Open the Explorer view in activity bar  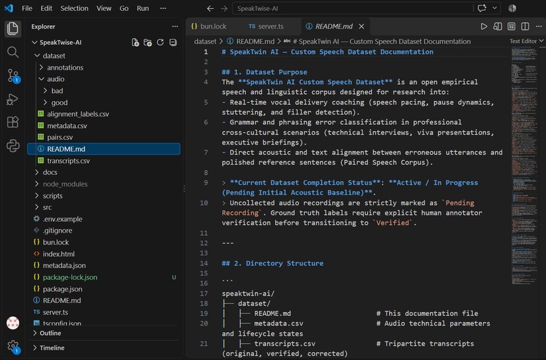coord(13,28)
